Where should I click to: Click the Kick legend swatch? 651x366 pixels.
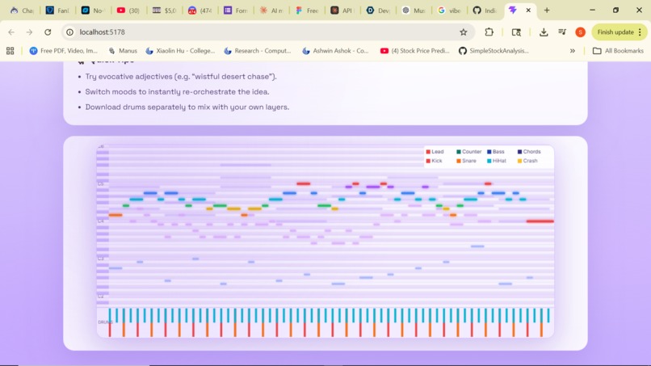point(428,161)
